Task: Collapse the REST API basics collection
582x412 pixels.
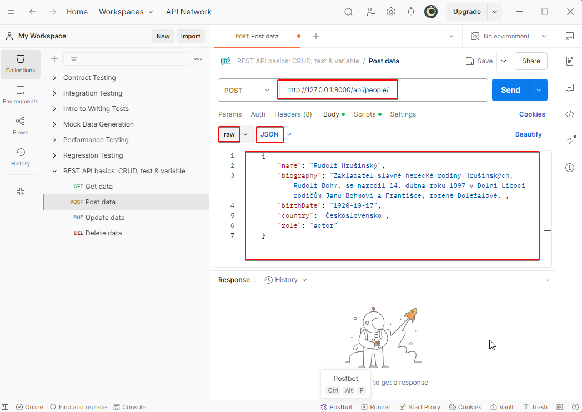Action: 54,171
